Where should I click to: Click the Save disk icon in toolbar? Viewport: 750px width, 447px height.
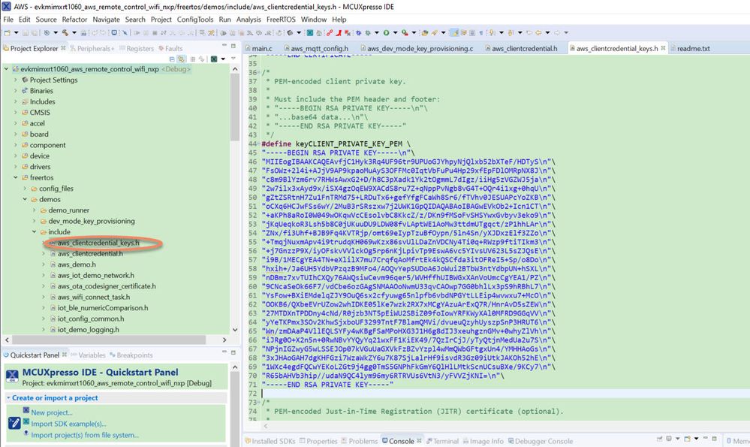point(26,32)
